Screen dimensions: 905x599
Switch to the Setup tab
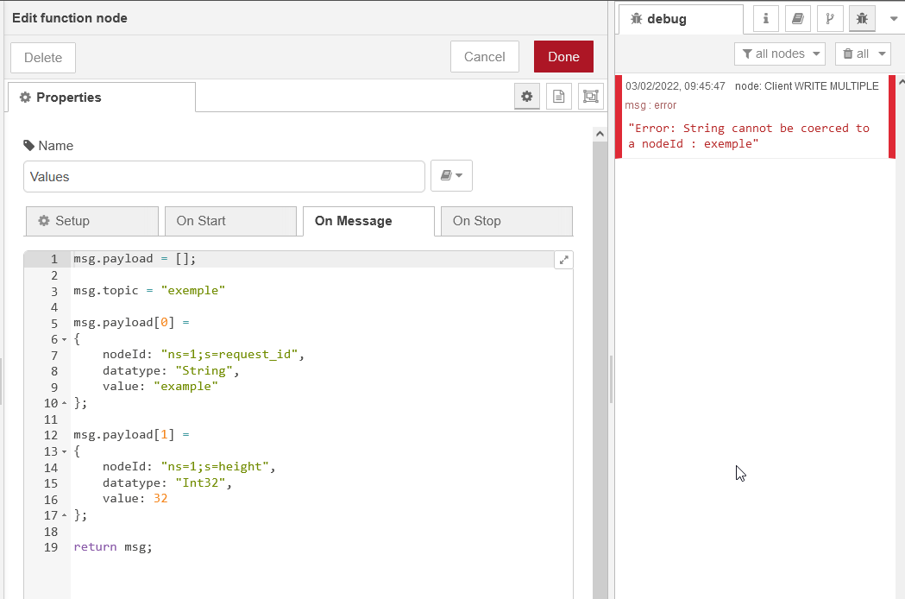click(x=91, y=221)
